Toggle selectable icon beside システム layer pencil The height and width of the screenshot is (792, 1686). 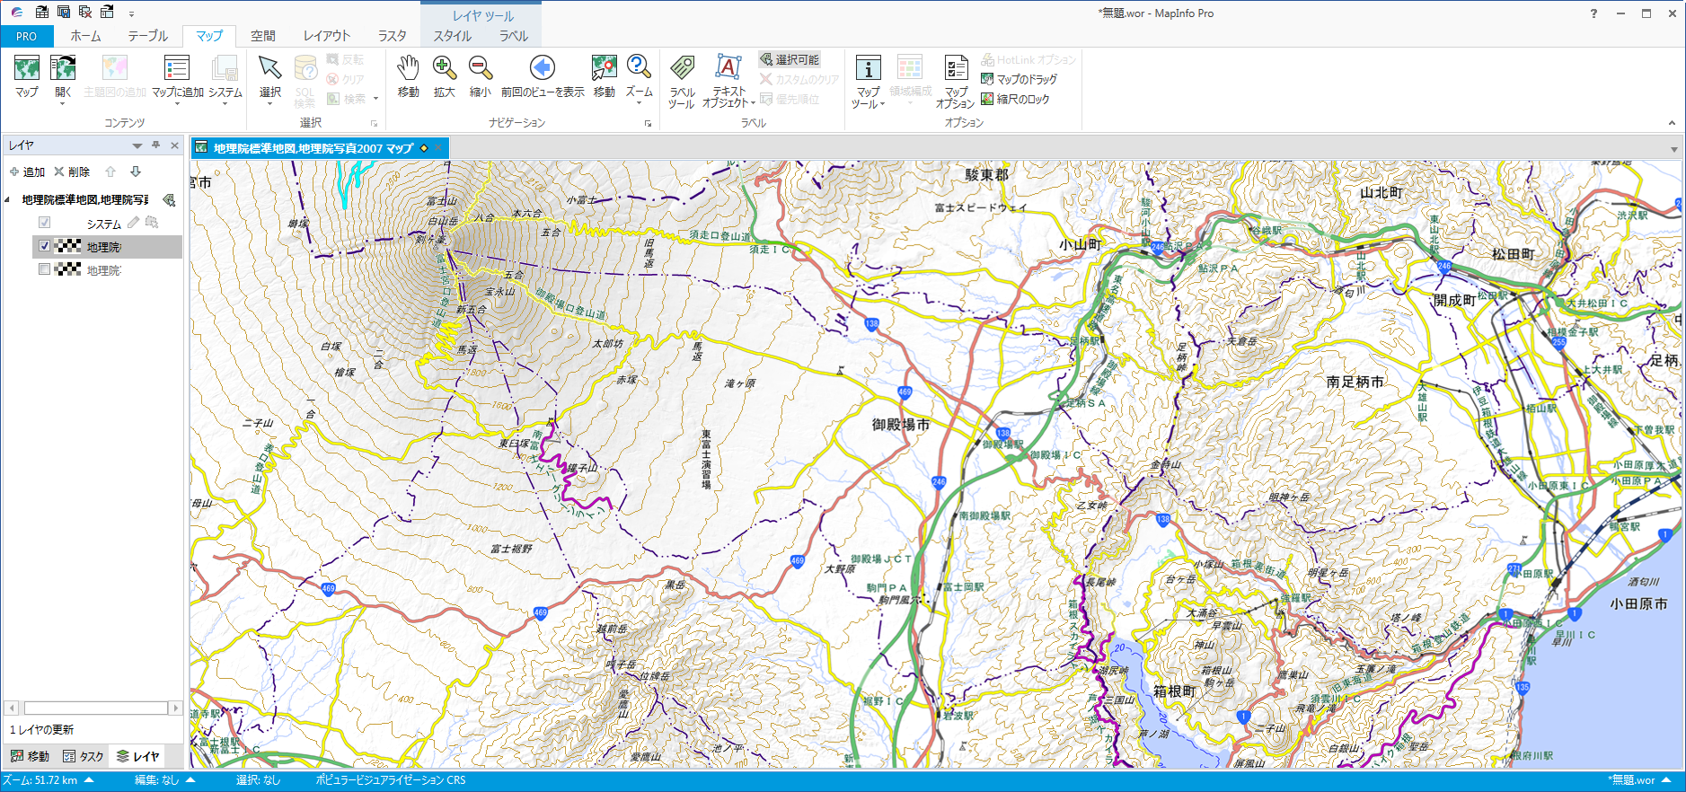coord(152,222)
